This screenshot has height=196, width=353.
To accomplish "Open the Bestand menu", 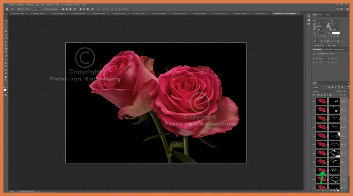I will click(12, 5).
